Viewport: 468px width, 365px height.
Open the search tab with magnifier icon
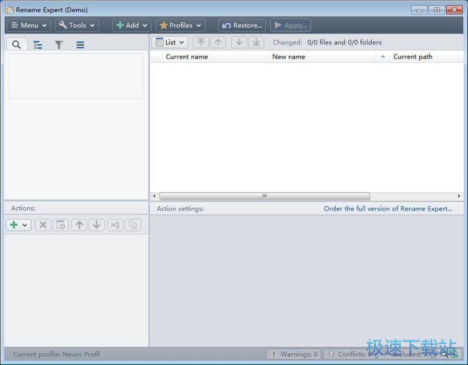pyautogui.click(x=16, y=44)
